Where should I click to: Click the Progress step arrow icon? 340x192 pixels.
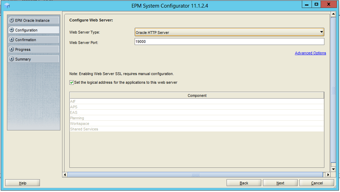coord(12,49)
